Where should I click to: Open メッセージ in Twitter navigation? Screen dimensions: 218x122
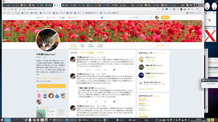pos(73,18)
